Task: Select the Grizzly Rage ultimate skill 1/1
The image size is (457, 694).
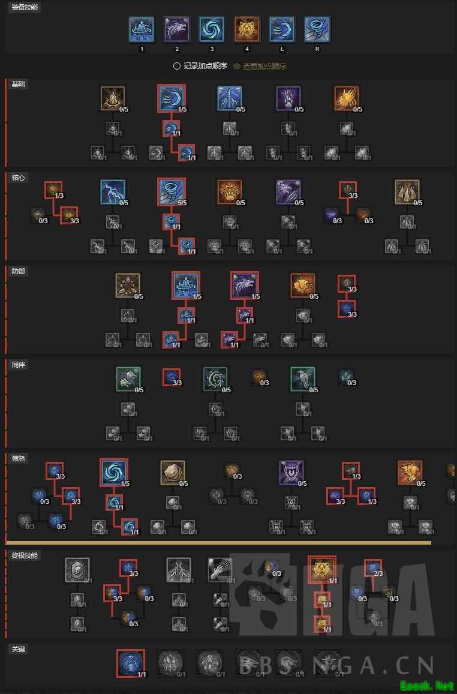Action: [x=321, y=570]
